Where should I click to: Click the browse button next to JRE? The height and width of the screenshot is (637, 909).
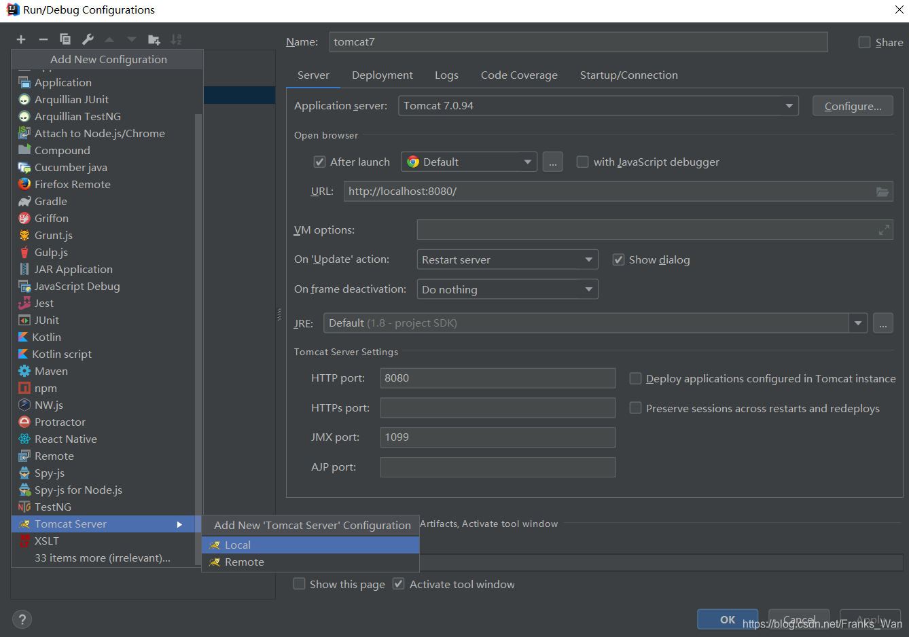click(x=883, y=323)
